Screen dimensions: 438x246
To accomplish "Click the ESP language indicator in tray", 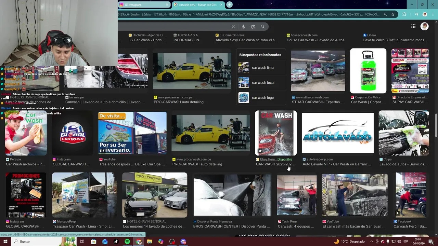I will click(405, 242).
